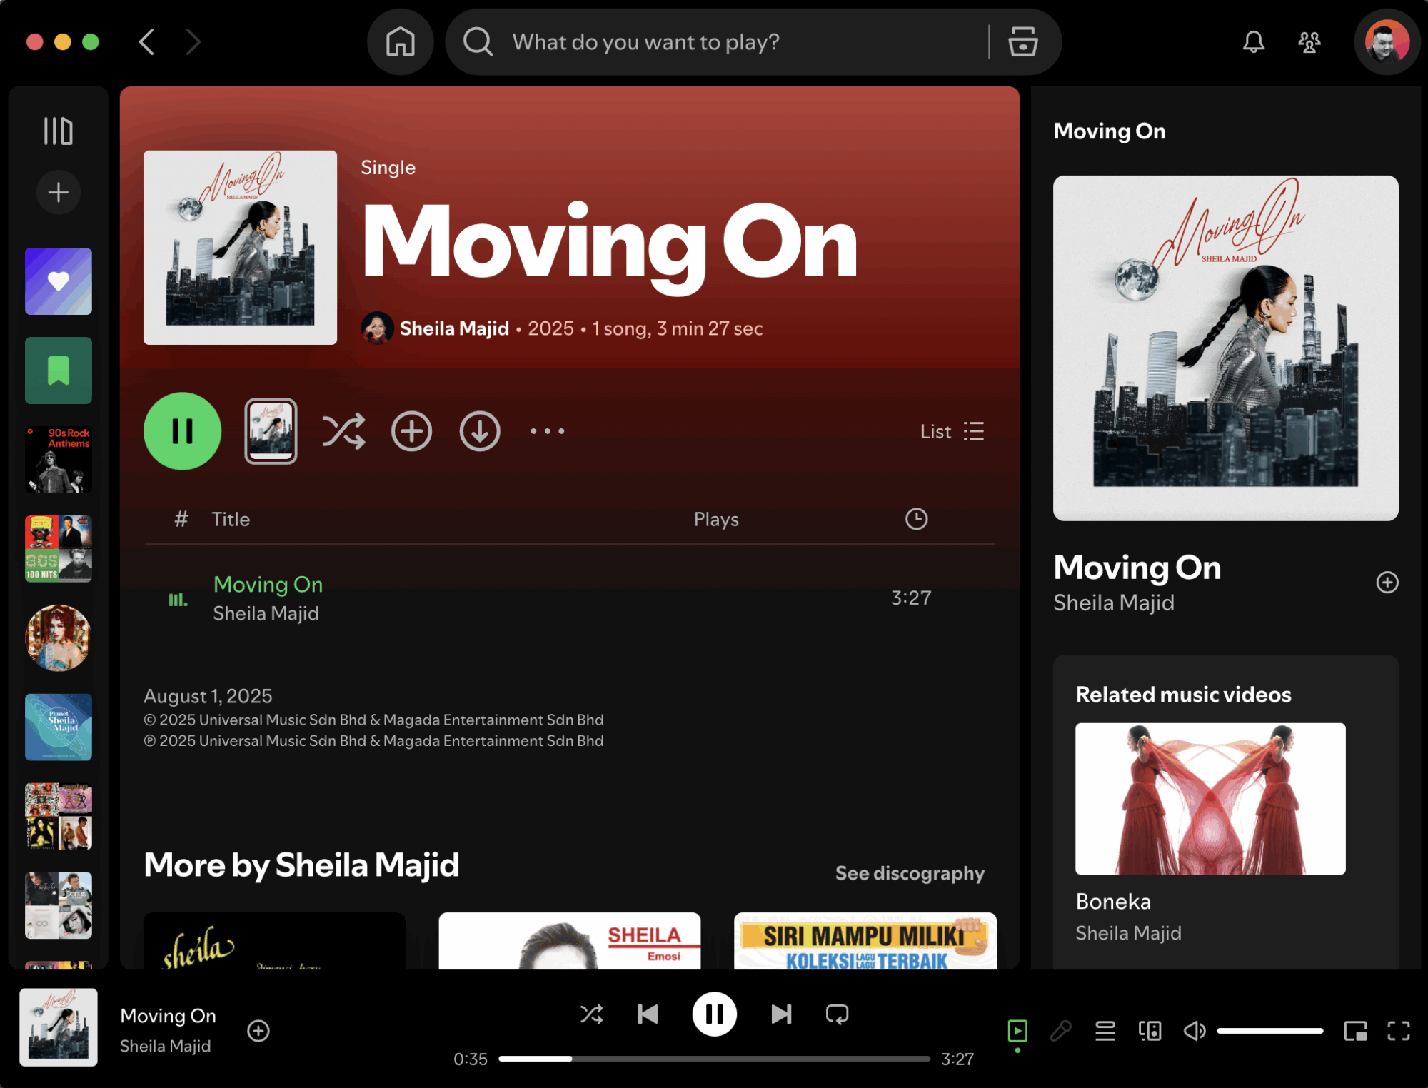
Task: Navigate back with left arrow
Action: (x=146, y=42)
